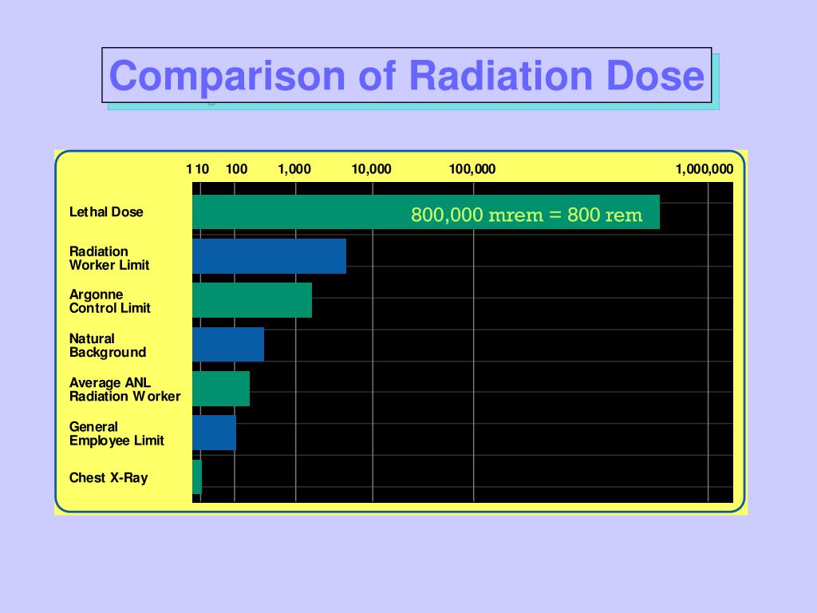Select the 'Natural Background' label
The height and width of the screenshot is (613, 817).
tap(108, 346)
